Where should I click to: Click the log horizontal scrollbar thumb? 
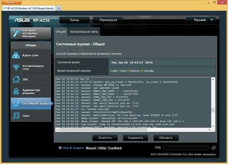[x=103, y=129]
